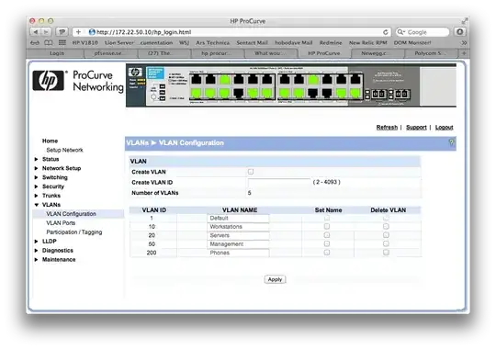This screenshot has height=350, width=496.
Task: Click the HP logo image
Action: click(x=49, y=80)
